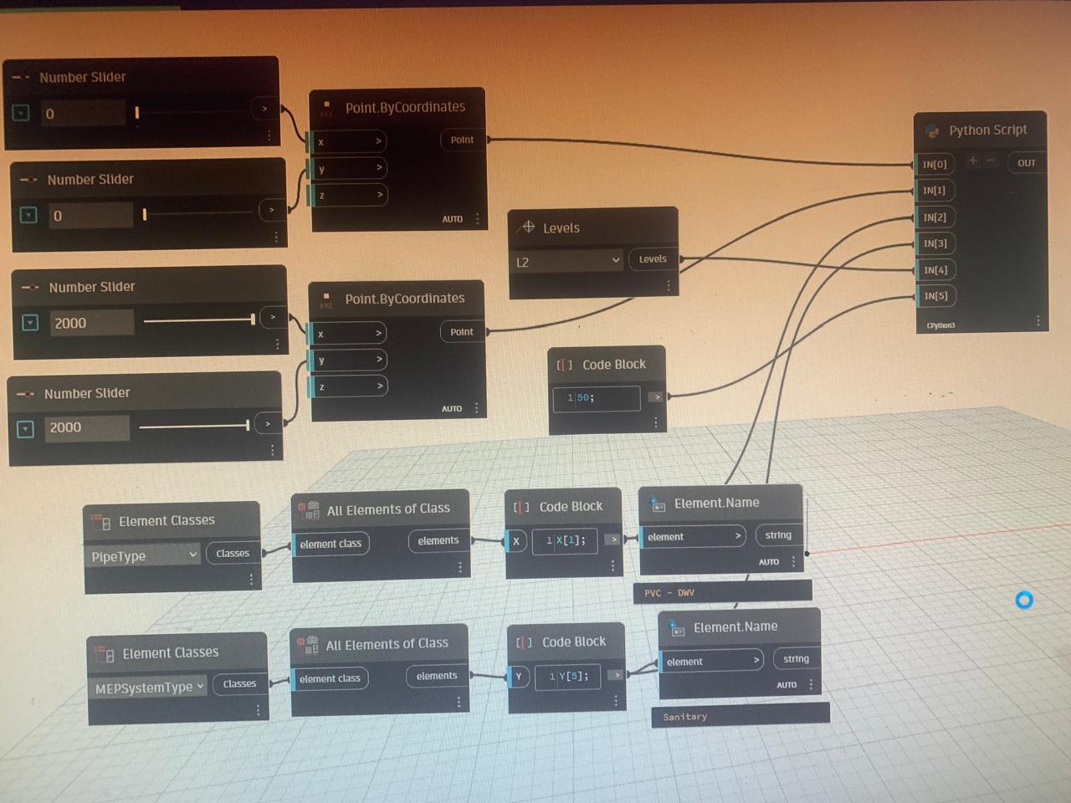Click the All Elements of Class node icon

point(310,508)
